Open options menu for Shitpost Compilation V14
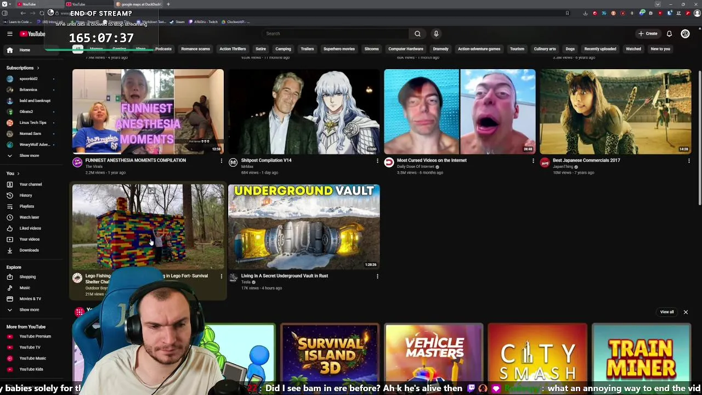Viewport: 702px width, 395px height. point(377,161)
